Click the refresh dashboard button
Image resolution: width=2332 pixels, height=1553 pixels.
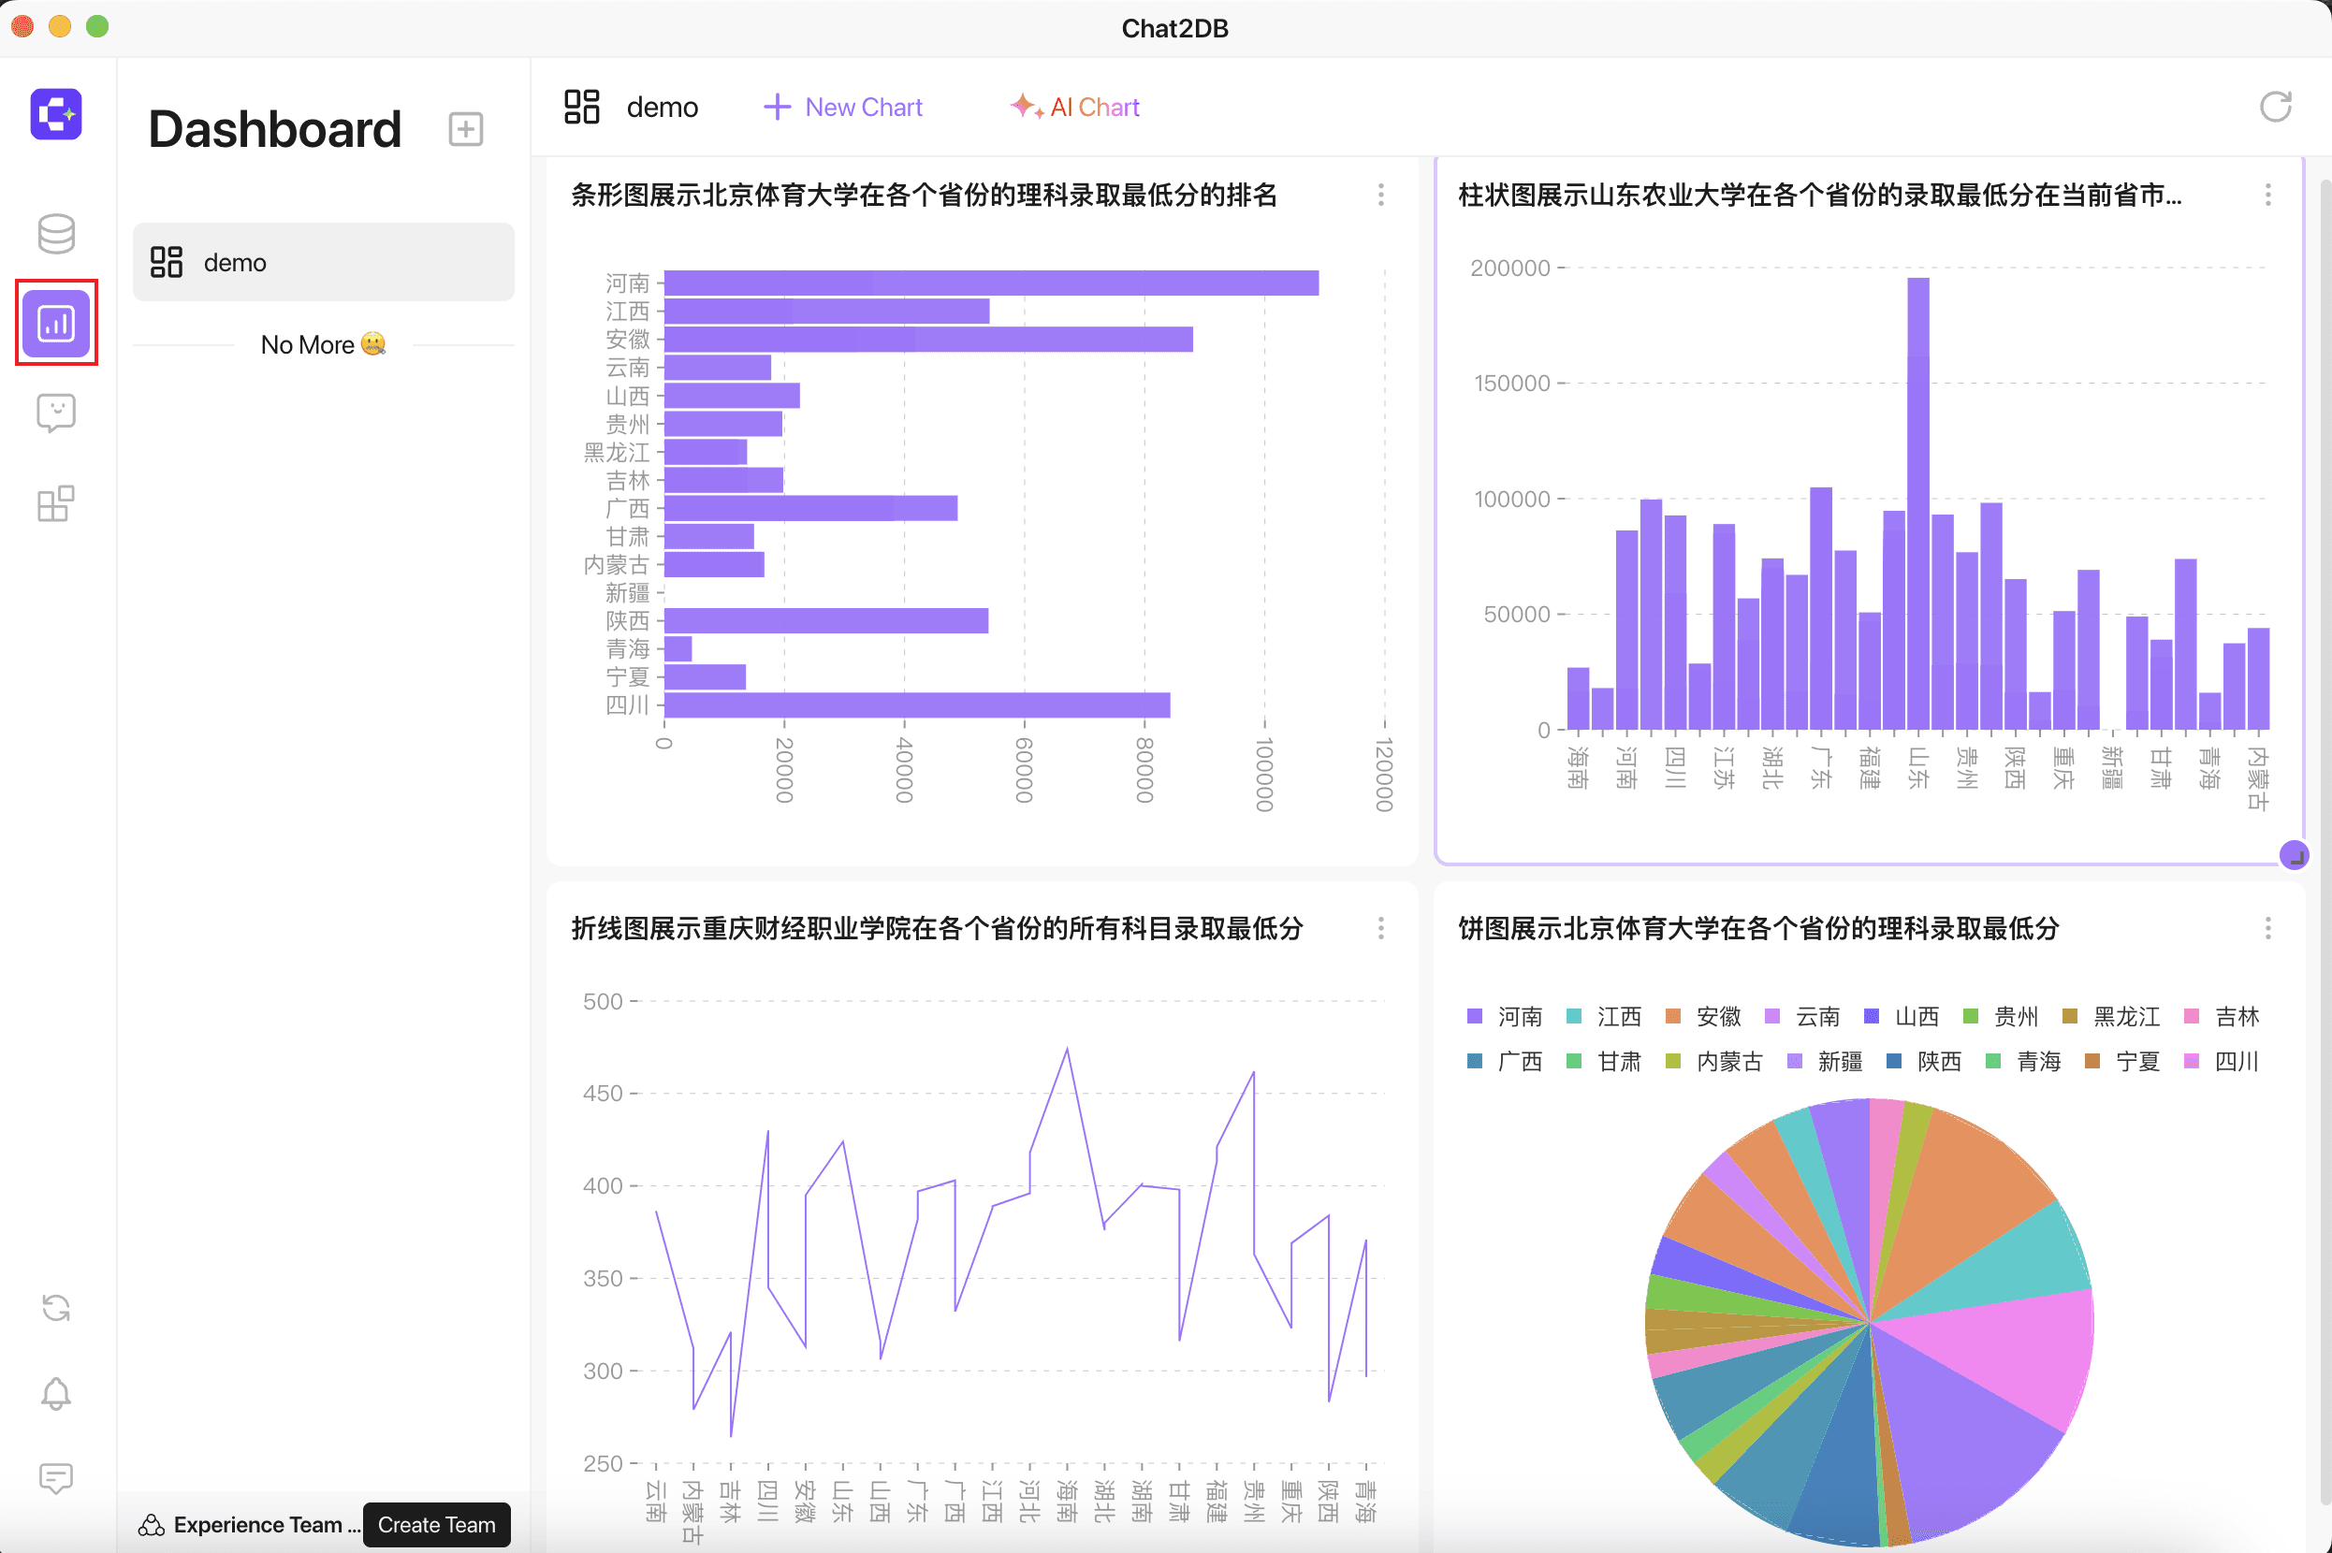2277,108
